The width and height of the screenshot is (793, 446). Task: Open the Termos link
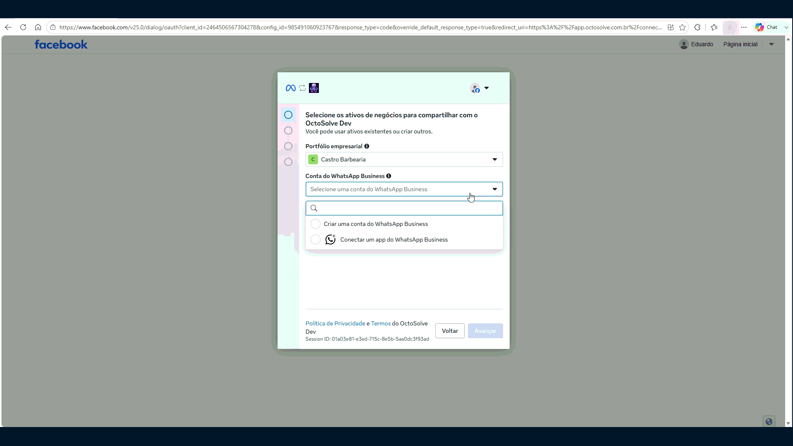click(x=381, y=323)
